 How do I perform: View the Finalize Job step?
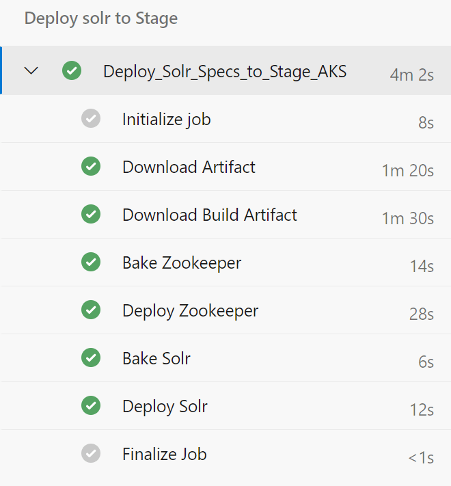(x=164, y=455)
